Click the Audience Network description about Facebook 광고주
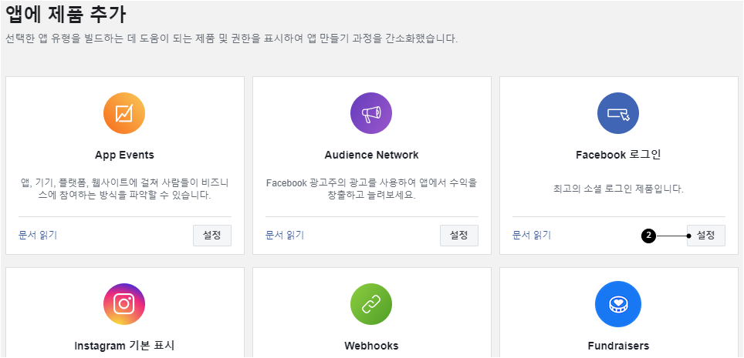Viewport: 744px width, 358px height. click(371, 189)
